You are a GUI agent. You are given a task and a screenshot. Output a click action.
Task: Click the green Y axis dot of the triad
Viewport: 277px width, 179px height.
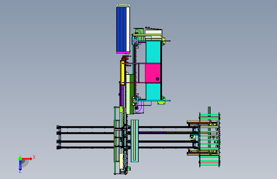tap(20, 159)
